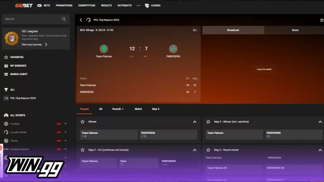Expand the Counter-Strike sport dropdown
Image resolution: width=324 pixels, height=182 pixels.
[65, 132]
